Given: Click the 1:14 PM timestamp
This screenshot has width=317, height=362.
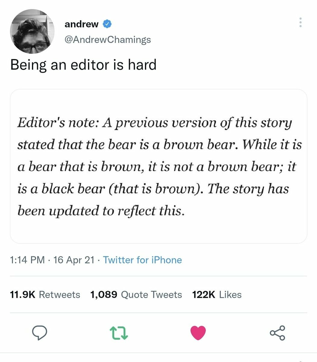Looking at the screenshot, I should [x=27, y=260].
